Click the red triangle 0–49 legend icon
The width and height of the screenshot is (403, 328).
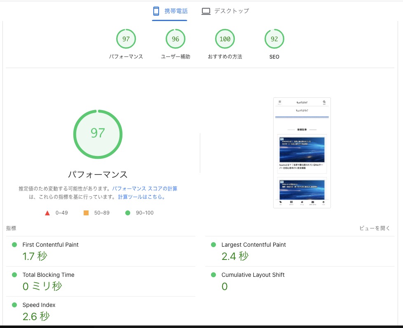pyautogui.click(x=47, y=213)
